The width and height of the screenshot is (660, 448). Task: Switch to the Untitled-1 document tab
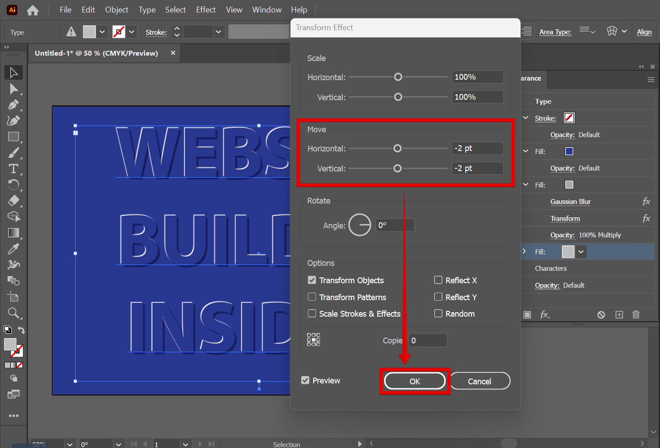(96, 53)
